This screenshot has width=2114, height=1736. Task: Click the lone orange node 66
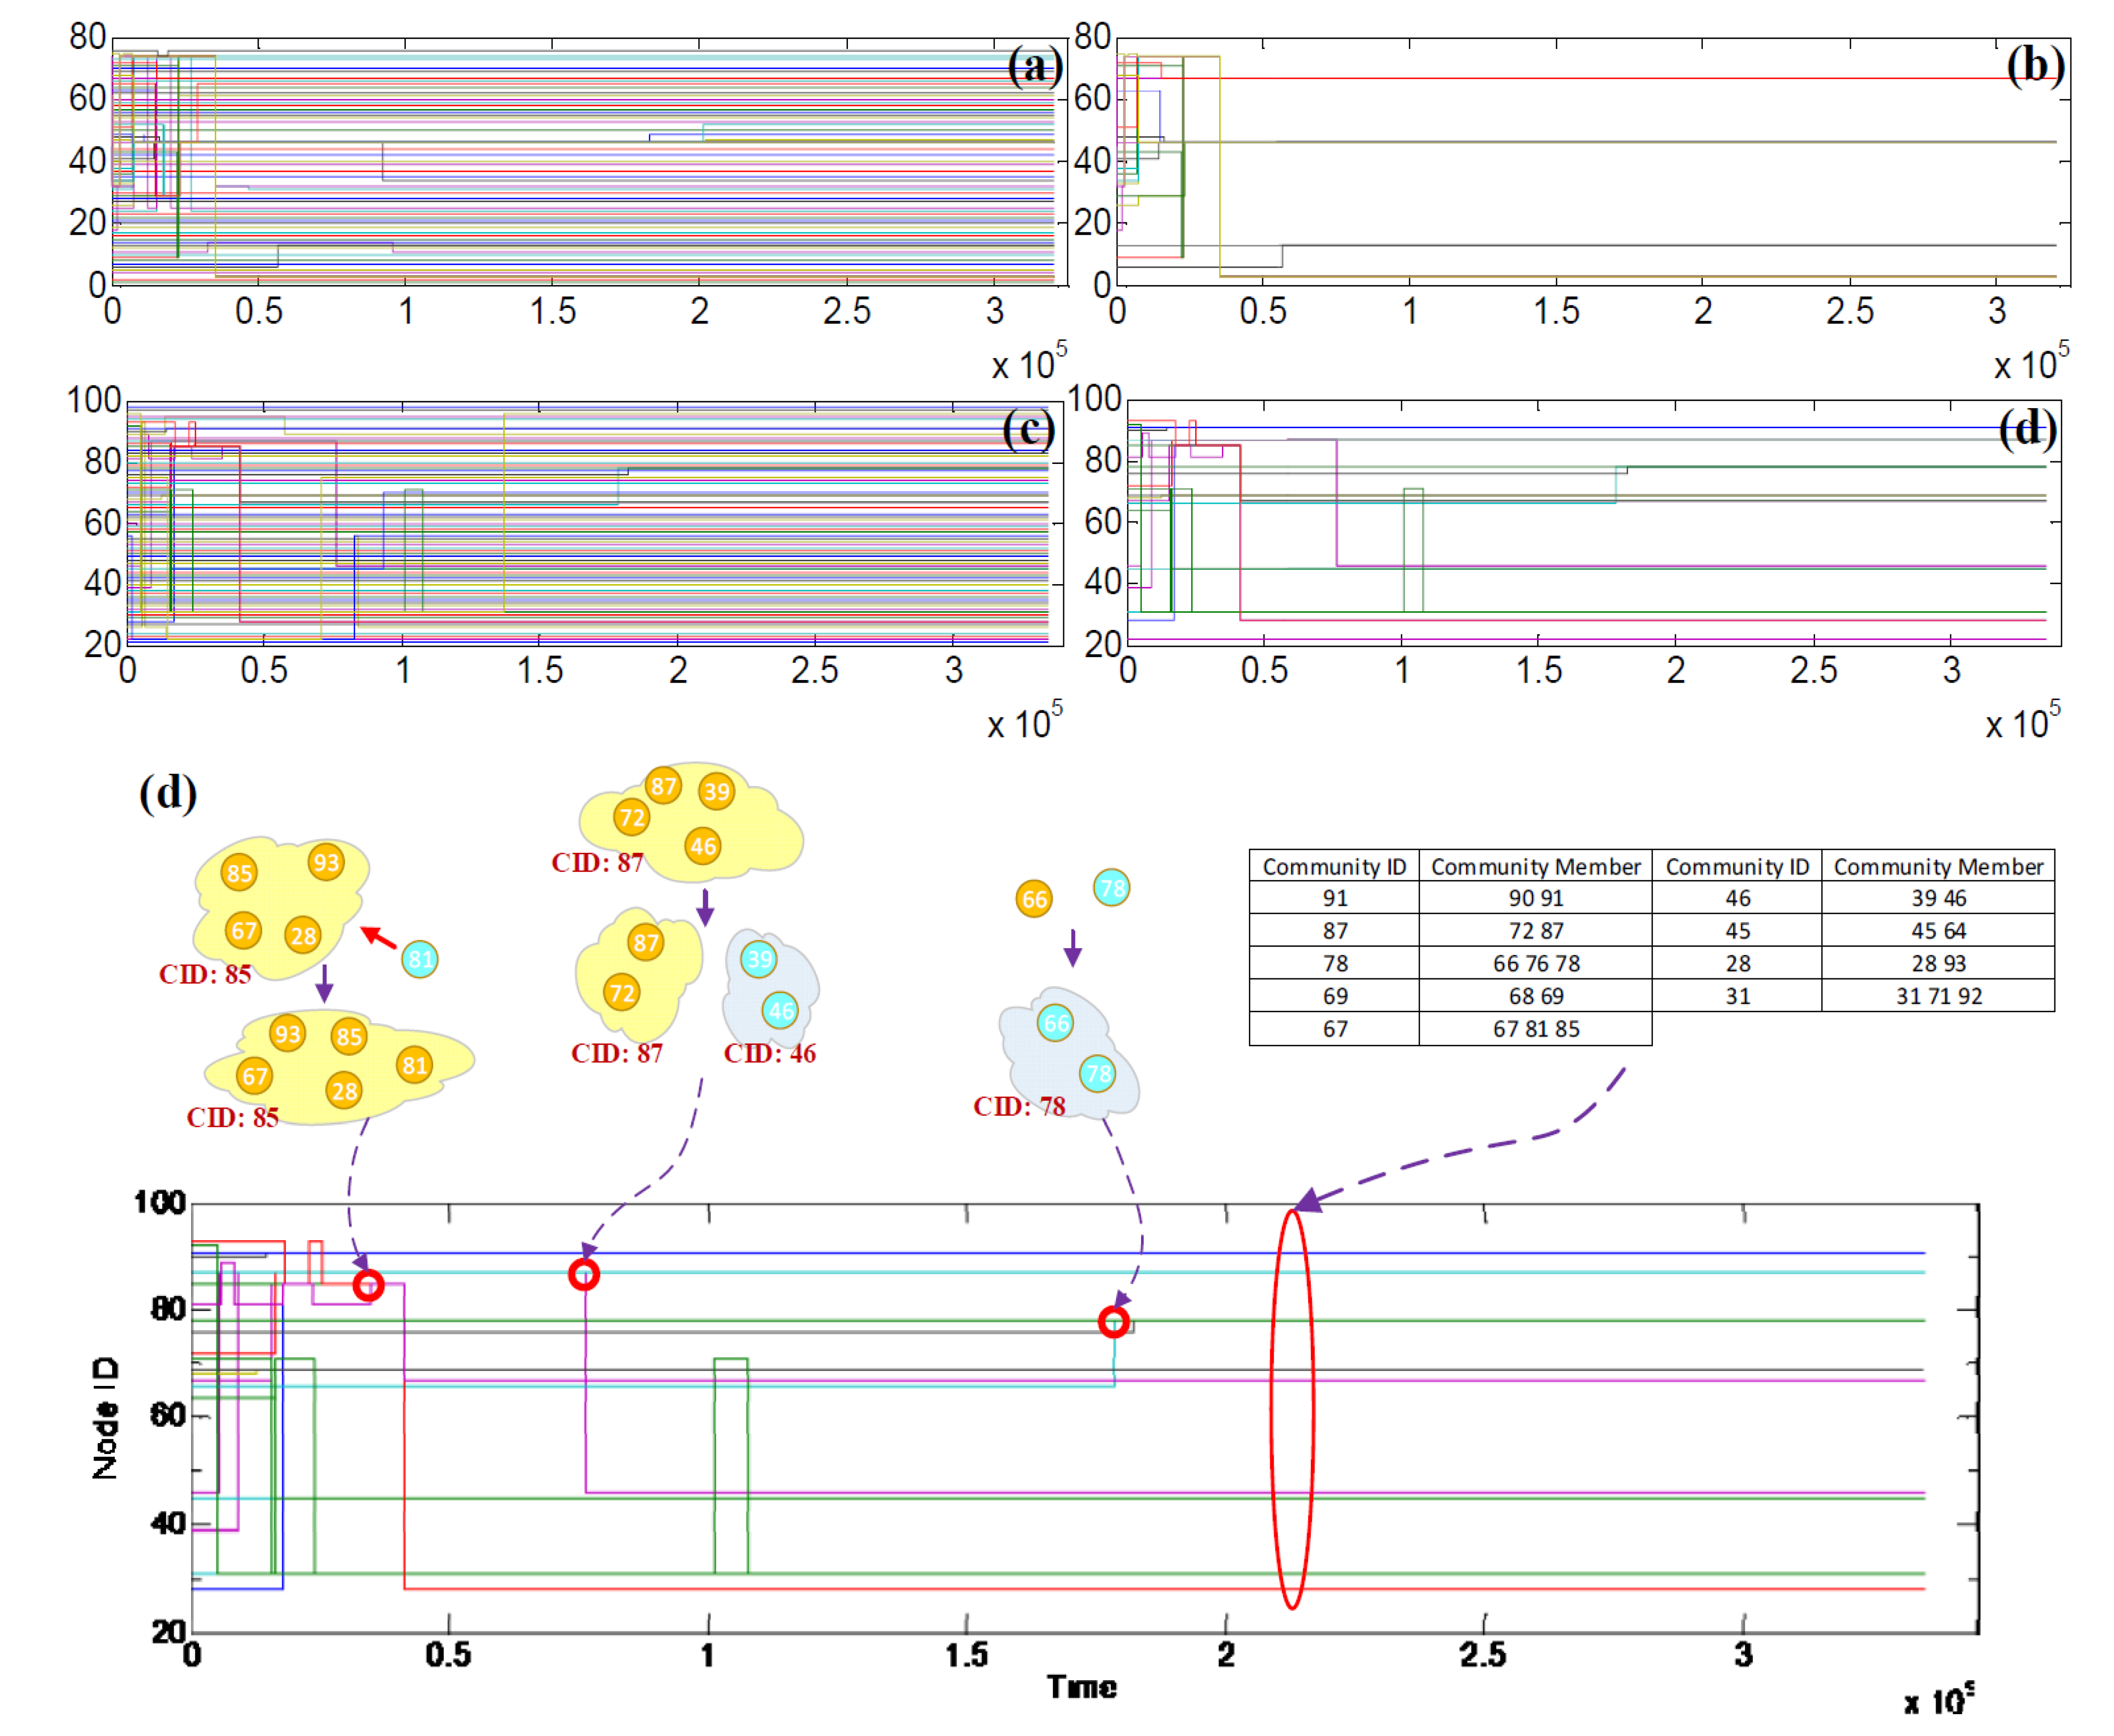(1034, 899)
